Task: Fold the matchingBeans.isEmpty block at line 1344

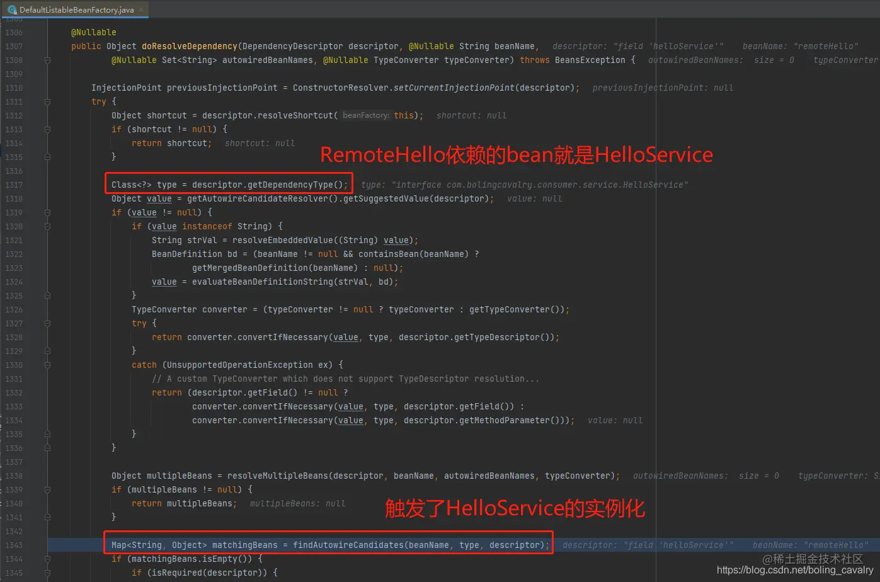Action: click(x=47, y=559)
